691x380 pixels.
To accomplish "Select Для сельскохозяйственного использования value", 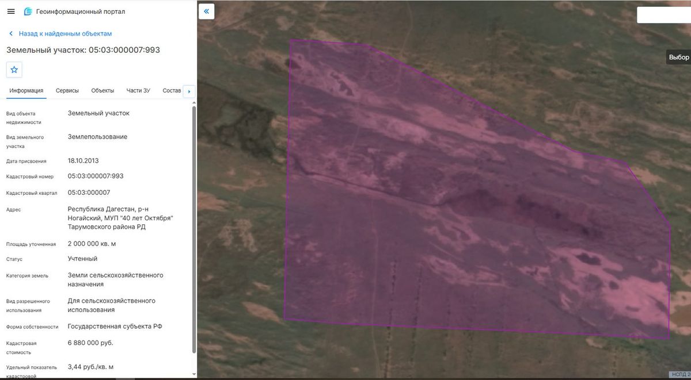I will tap(112, 305).
